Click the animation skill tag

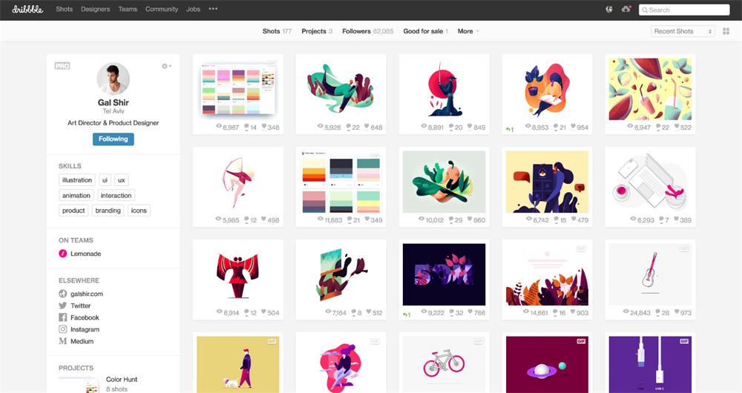coord(76,195)
